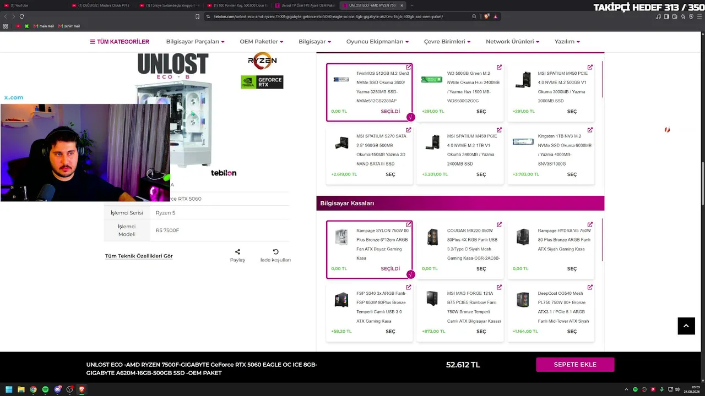Click the zehir mail bookmark
Viewport: 705px width, 396px height.
click(x=69, y=26)
